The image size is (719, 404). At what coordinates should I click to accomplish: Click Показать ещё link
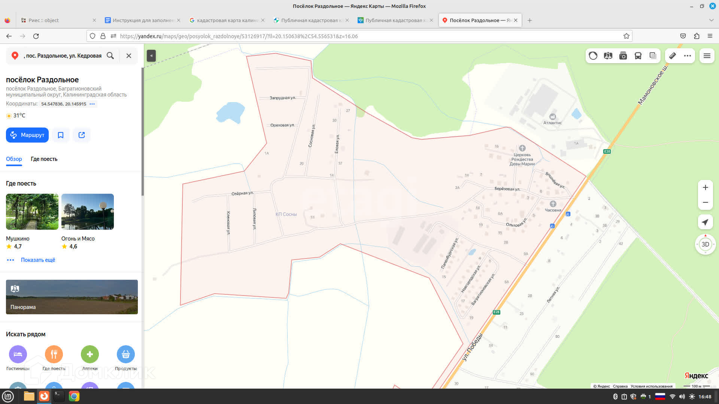click(x=38, y=260)
